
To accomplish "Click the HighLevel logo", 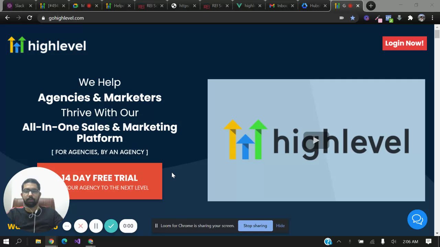I will pyautogui.click(x=47, y=45).
